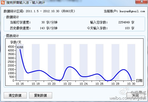Select the 10.16 date tick on chart axis
Screen dimensions: 148x102
point(20,84)
